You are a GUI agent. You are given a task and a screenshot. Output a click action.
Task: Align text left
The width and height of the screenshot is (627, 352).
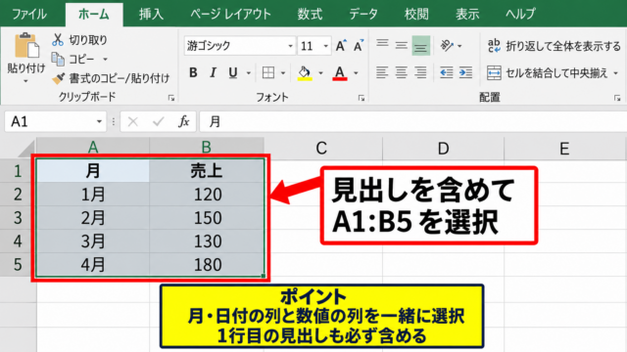point(382,73)
